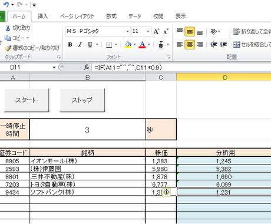Open the ホーム ribbon tab
This screenshot has height=224, width=271.
19,17
